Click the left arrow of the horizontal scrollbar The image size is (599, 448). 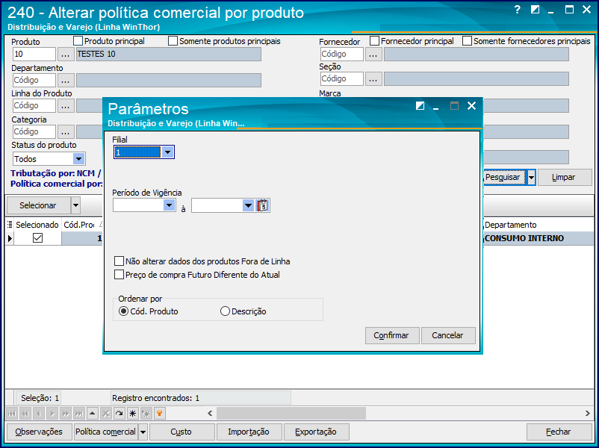[x=210, y=413]
